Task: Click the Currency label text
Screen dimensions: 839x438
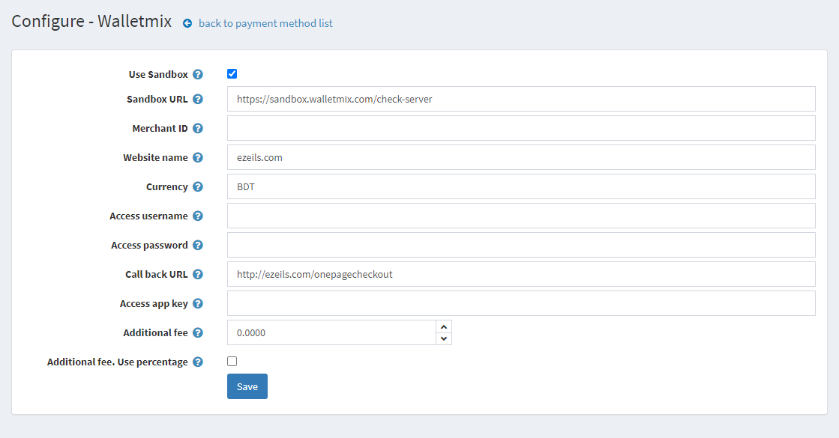Action: pyautogui.click(x=167, y=187)
